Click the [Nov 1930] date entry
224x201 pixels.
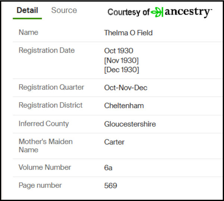(121, 60)
